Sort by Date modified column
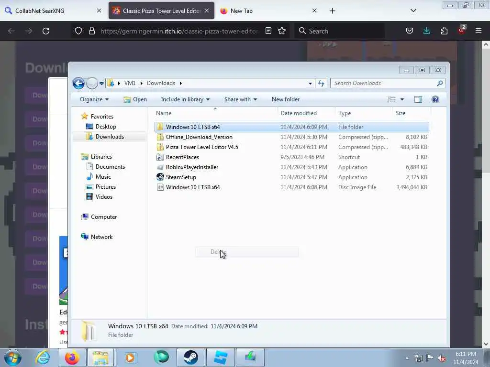The width and height of the screenshot is (490, 367). 306,113
